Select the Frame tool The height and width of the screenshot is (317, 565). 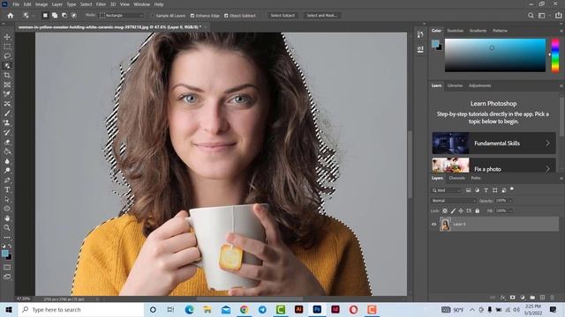[x=7, y=85]
